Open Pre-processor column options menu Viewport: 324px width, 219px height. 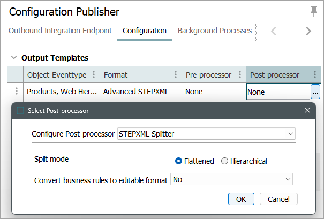240,75
